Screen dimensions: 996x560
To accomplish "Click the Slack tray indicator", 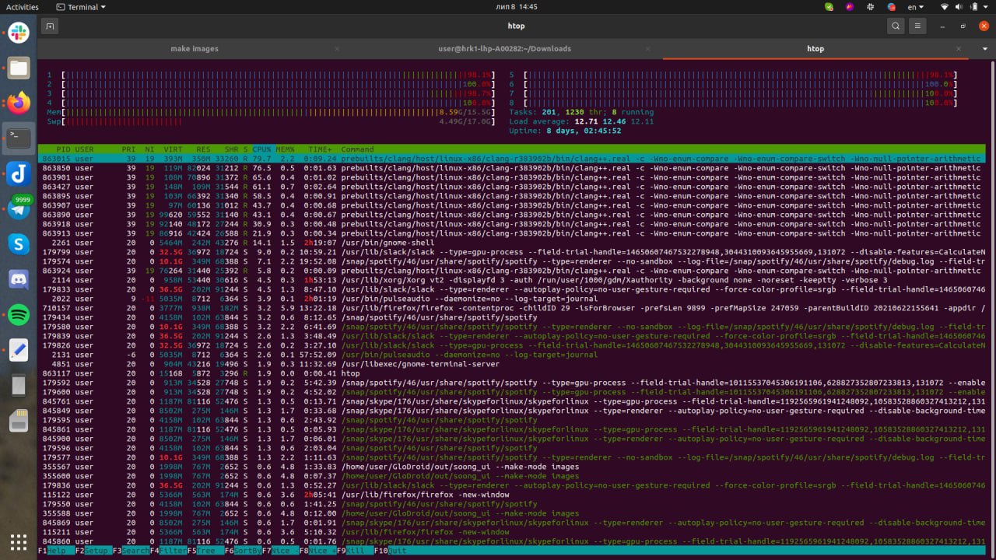I will coord(871,6).
